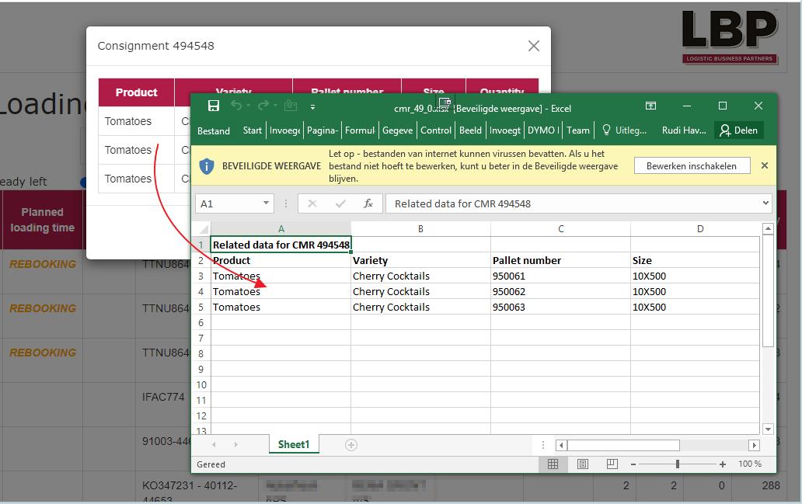This screenshot has height=504, width=802.
Task: Click the Sheet1 worksheet tab
Action: coord(294,445)
